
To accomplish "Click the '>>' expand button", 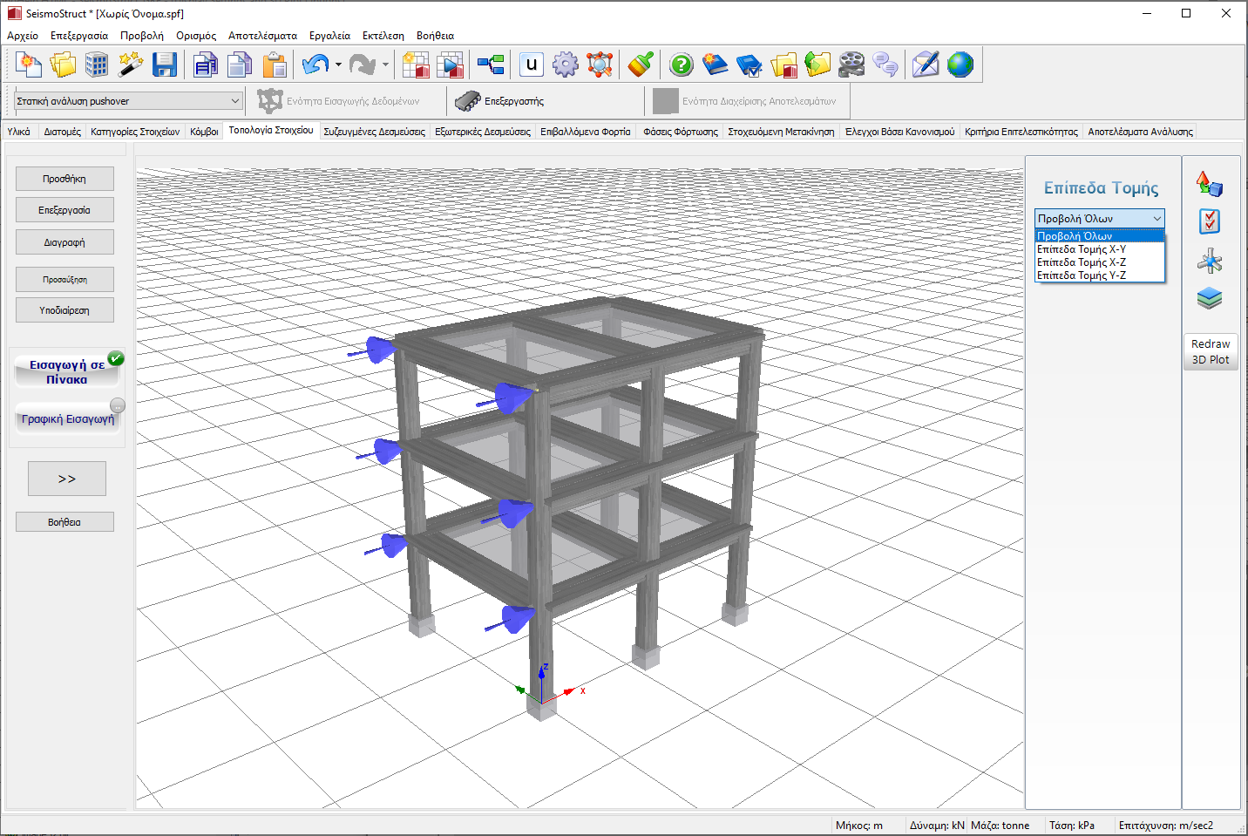I will coord(67,479).
